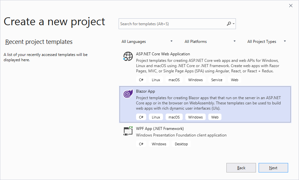Select the Blazor App template title
This screenshot has width=299, height=180.
point(145,91)
